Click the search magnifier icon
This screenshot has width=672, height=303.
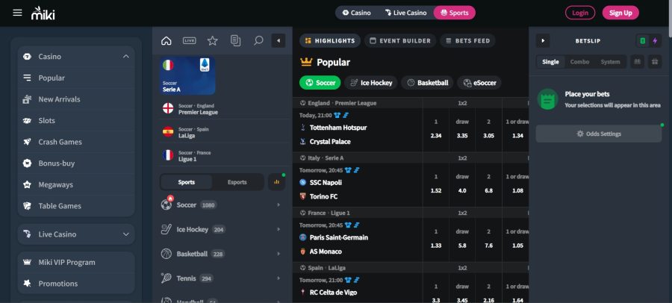tap(258, 40)
